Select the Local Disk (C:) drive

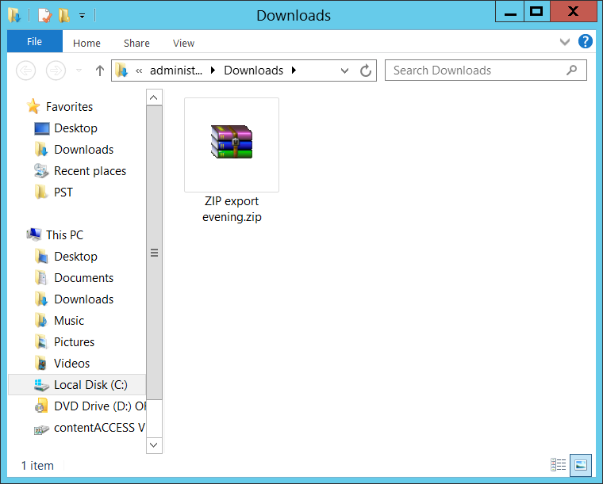(x=90, y=385)
